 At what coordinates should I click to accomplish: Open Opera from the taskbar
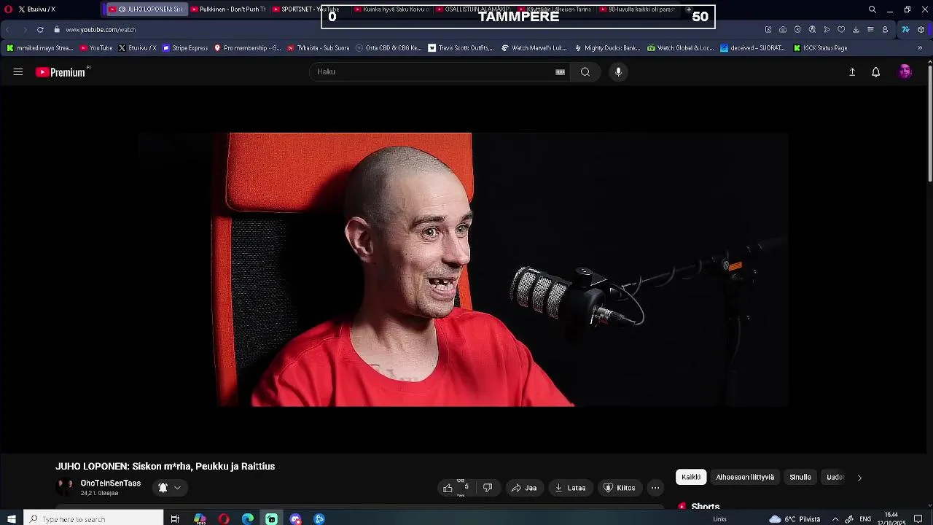coord(224,519)
